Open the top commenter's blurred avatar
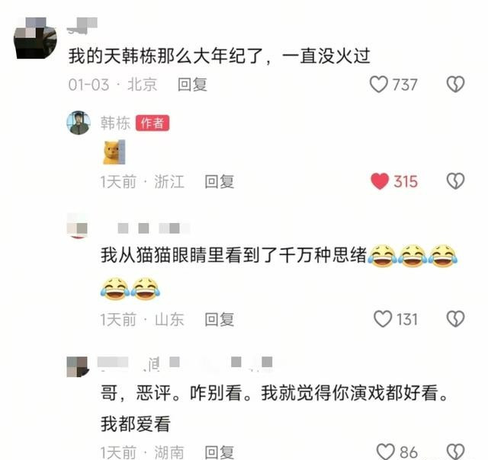 pos(35,38)
